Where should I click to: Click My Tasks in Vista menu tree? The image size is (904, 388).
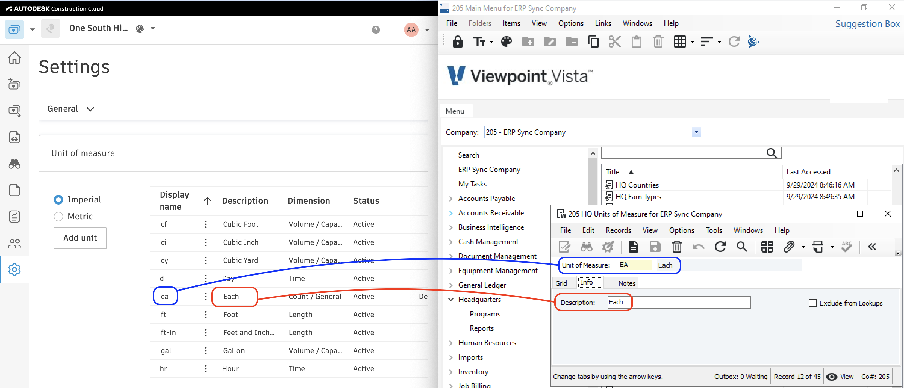(472, 184)
